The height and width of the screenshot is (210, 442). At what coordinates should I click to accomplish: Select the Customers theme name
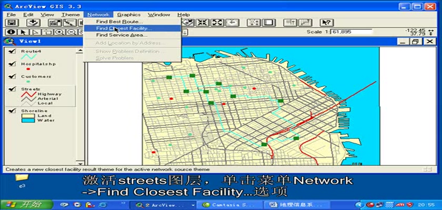click(36, 77)
